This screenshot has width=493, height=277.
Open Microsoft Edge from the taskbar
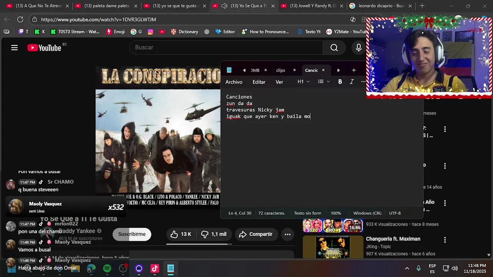click(91, 269)
